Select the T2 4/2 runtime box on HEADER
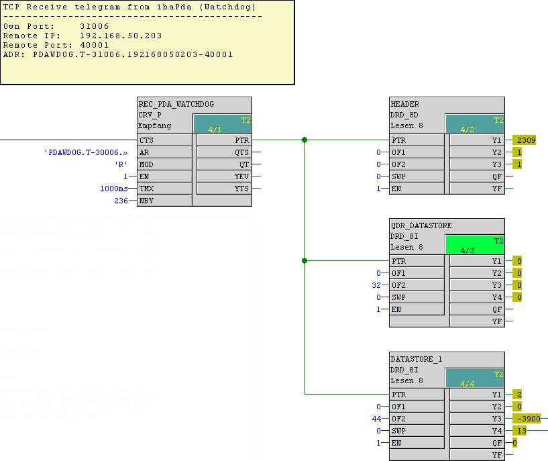Screen dimensions: 548x461 click(475, 124)
